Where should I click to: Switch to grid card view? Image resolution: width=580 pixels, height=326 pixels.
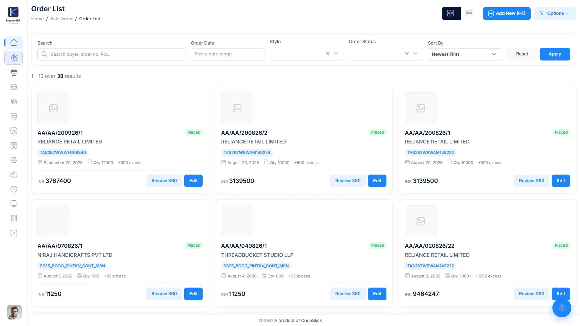[x=451, y=13]
